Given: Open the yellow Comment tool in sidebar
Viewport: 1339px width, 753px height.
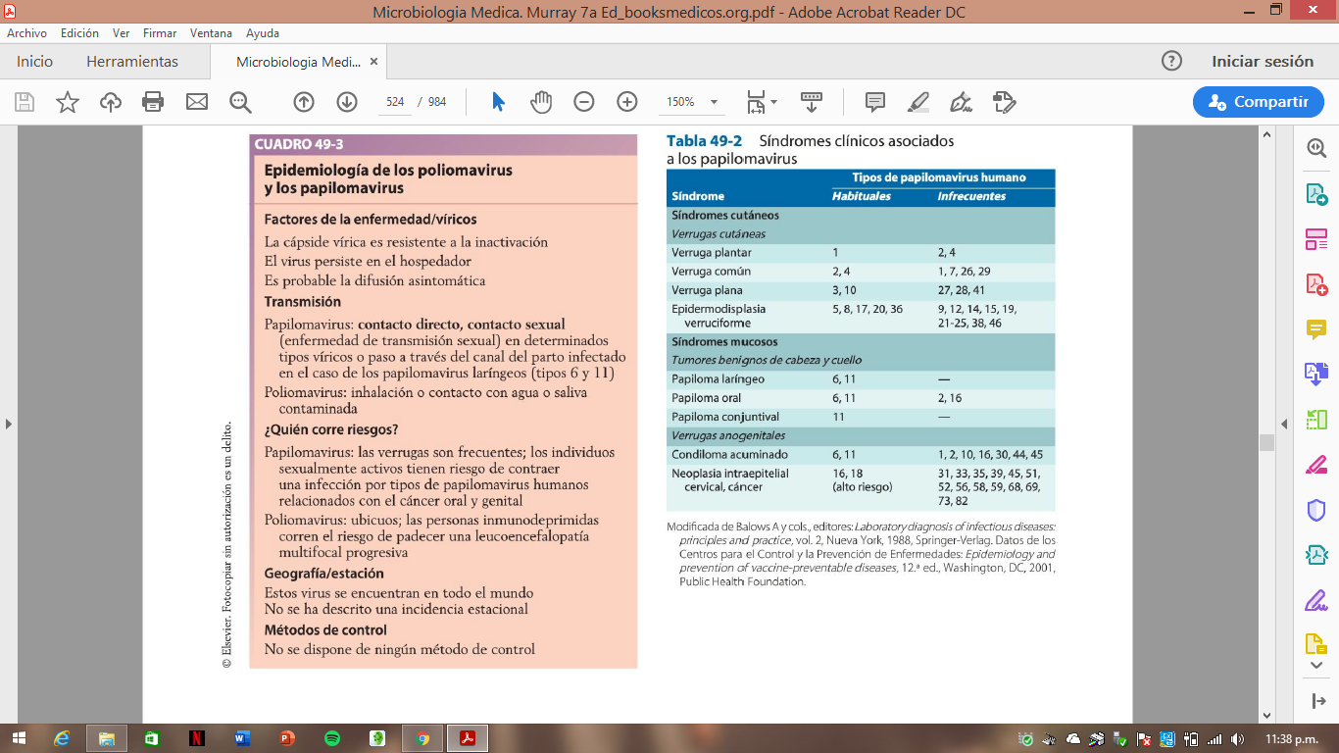Looking at the screenshot, I should tap(1315, 329).
